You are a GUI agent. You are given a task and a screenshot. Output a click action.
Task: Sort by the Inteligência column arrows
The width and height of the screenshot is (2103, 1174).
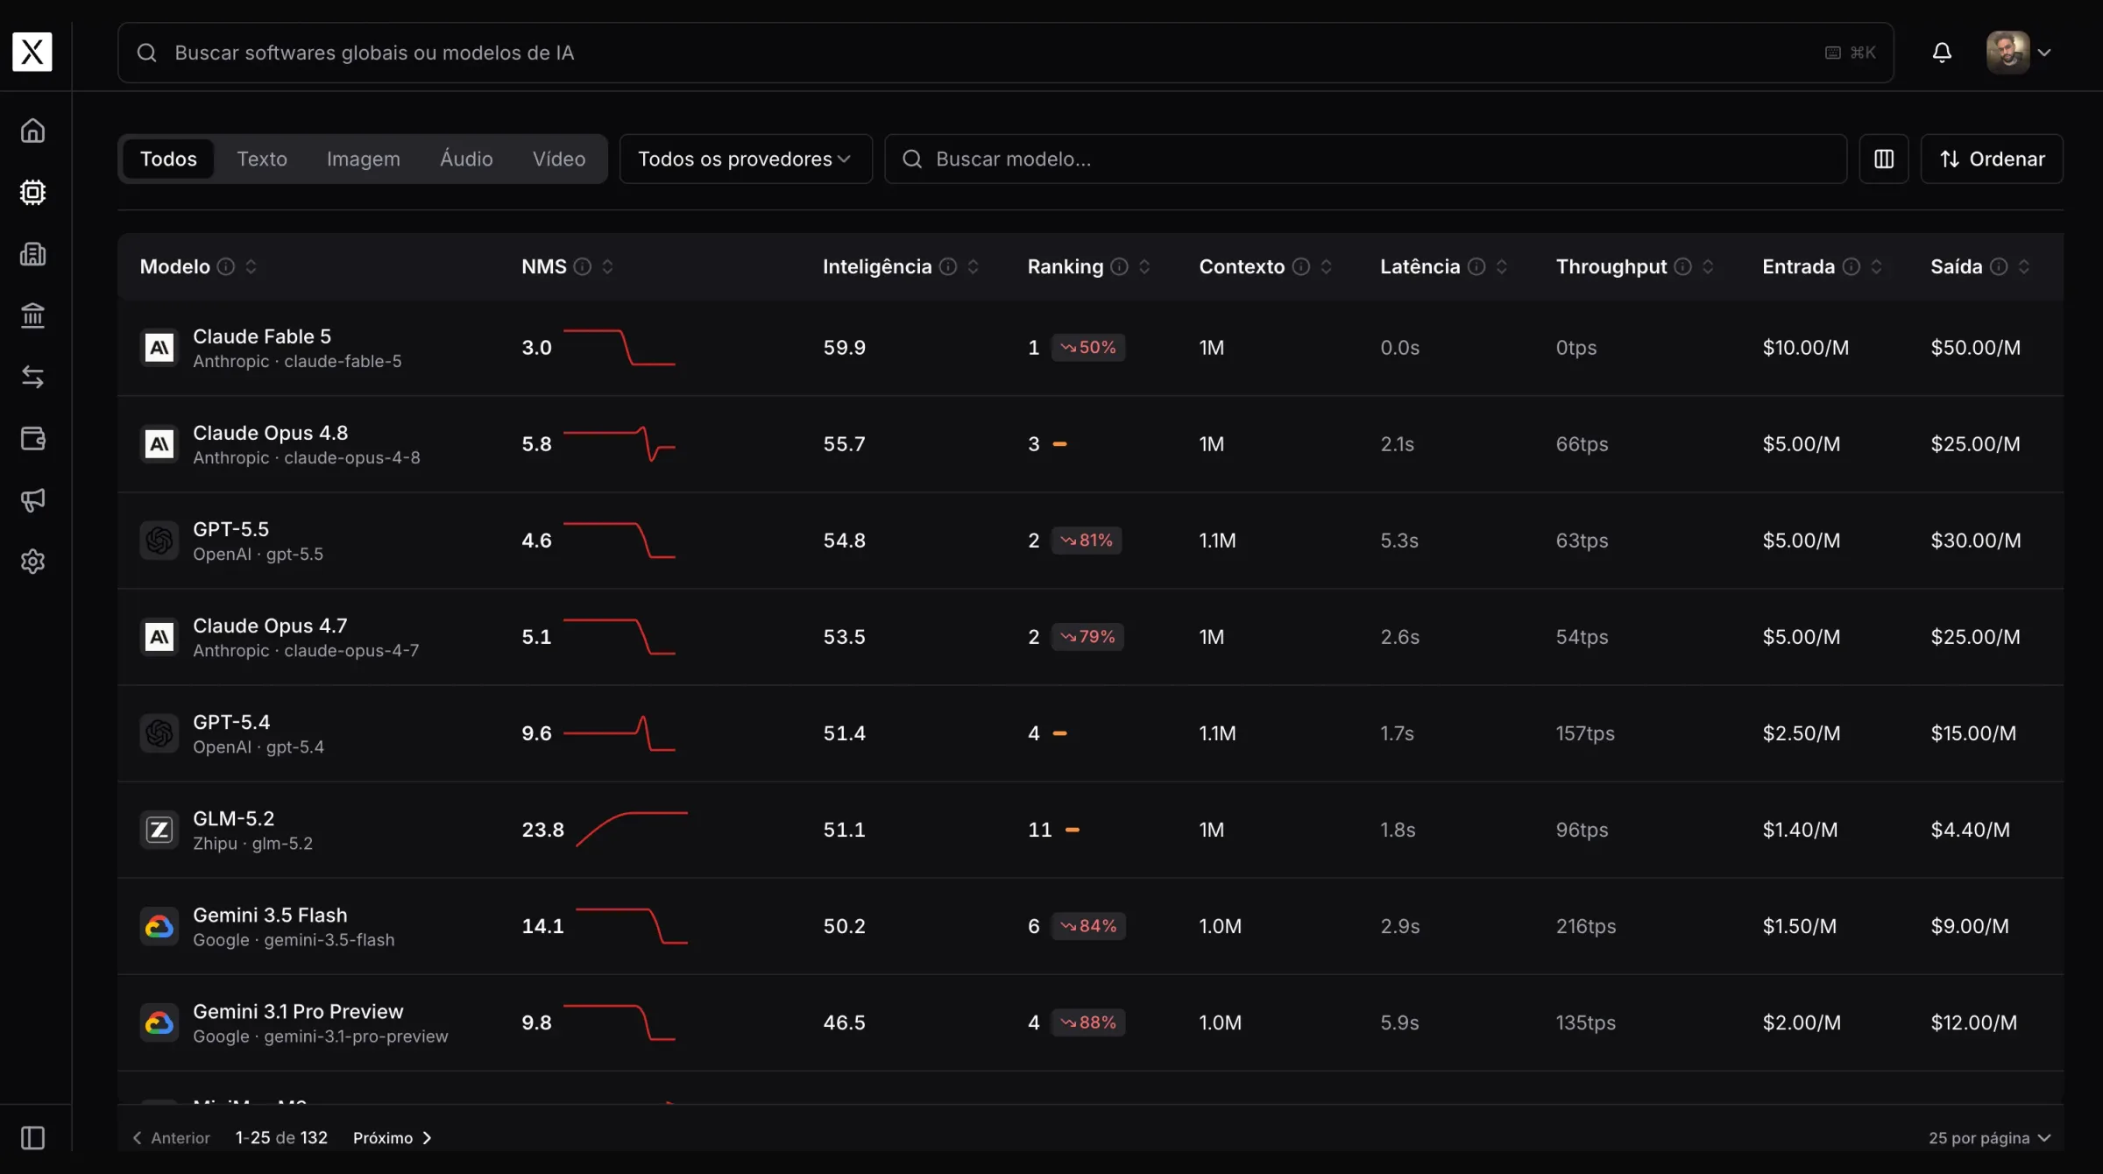[974, 266]
